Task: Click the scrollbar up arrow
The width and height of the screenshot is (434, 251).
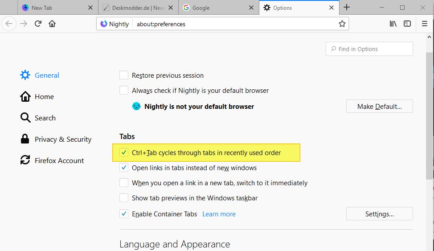Action: 429,37
